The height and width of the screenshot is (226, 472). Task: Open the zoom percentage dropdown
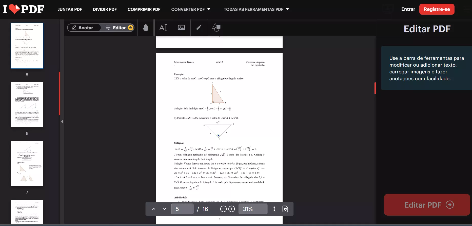click(x=253, y=209)
